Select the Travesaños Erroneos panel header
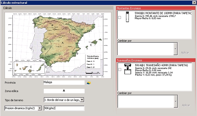The width and height of the screenshot is (197, 116). coord(156,60)
